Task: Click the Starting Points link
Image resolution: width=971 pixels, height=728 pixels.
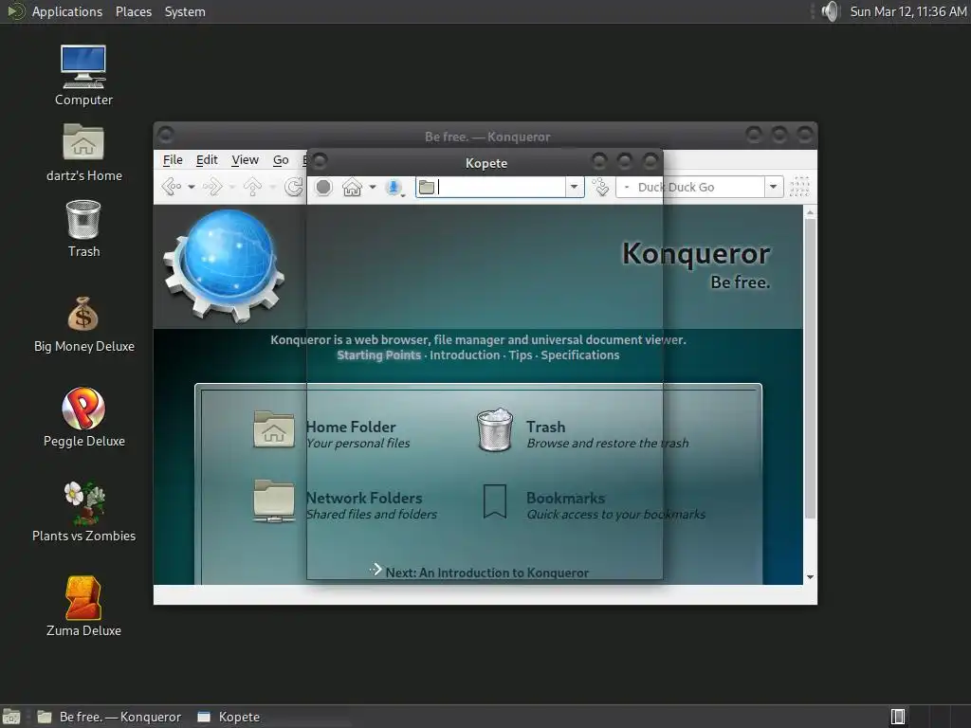Action: pyautogui.click(x=379, y=355)
